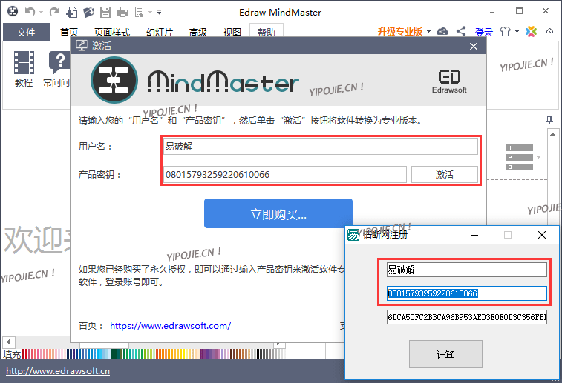
Task: Close the 激活 activation dialog
Action: tap(474, 46)
